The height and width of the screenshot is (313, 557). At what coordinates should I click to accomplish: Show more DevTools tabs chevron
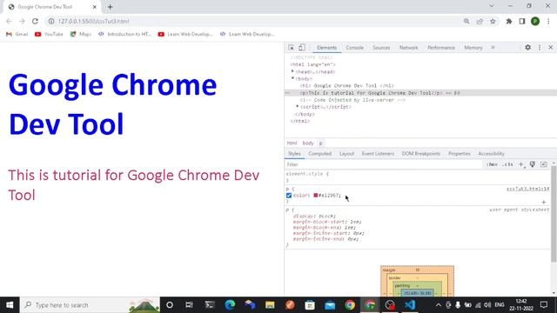pos(493,48)
